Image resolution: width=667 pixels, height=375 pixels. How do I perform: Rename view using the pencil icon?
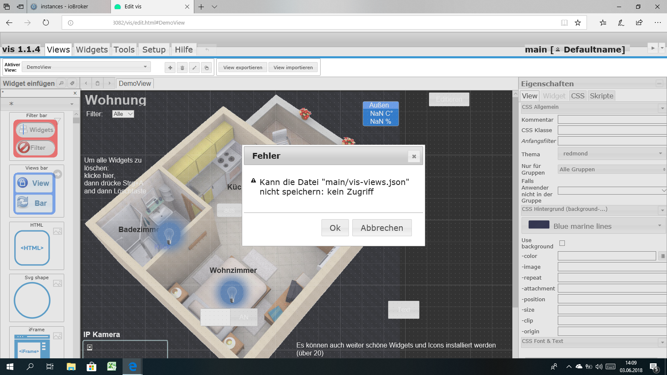tap(194, 67)
